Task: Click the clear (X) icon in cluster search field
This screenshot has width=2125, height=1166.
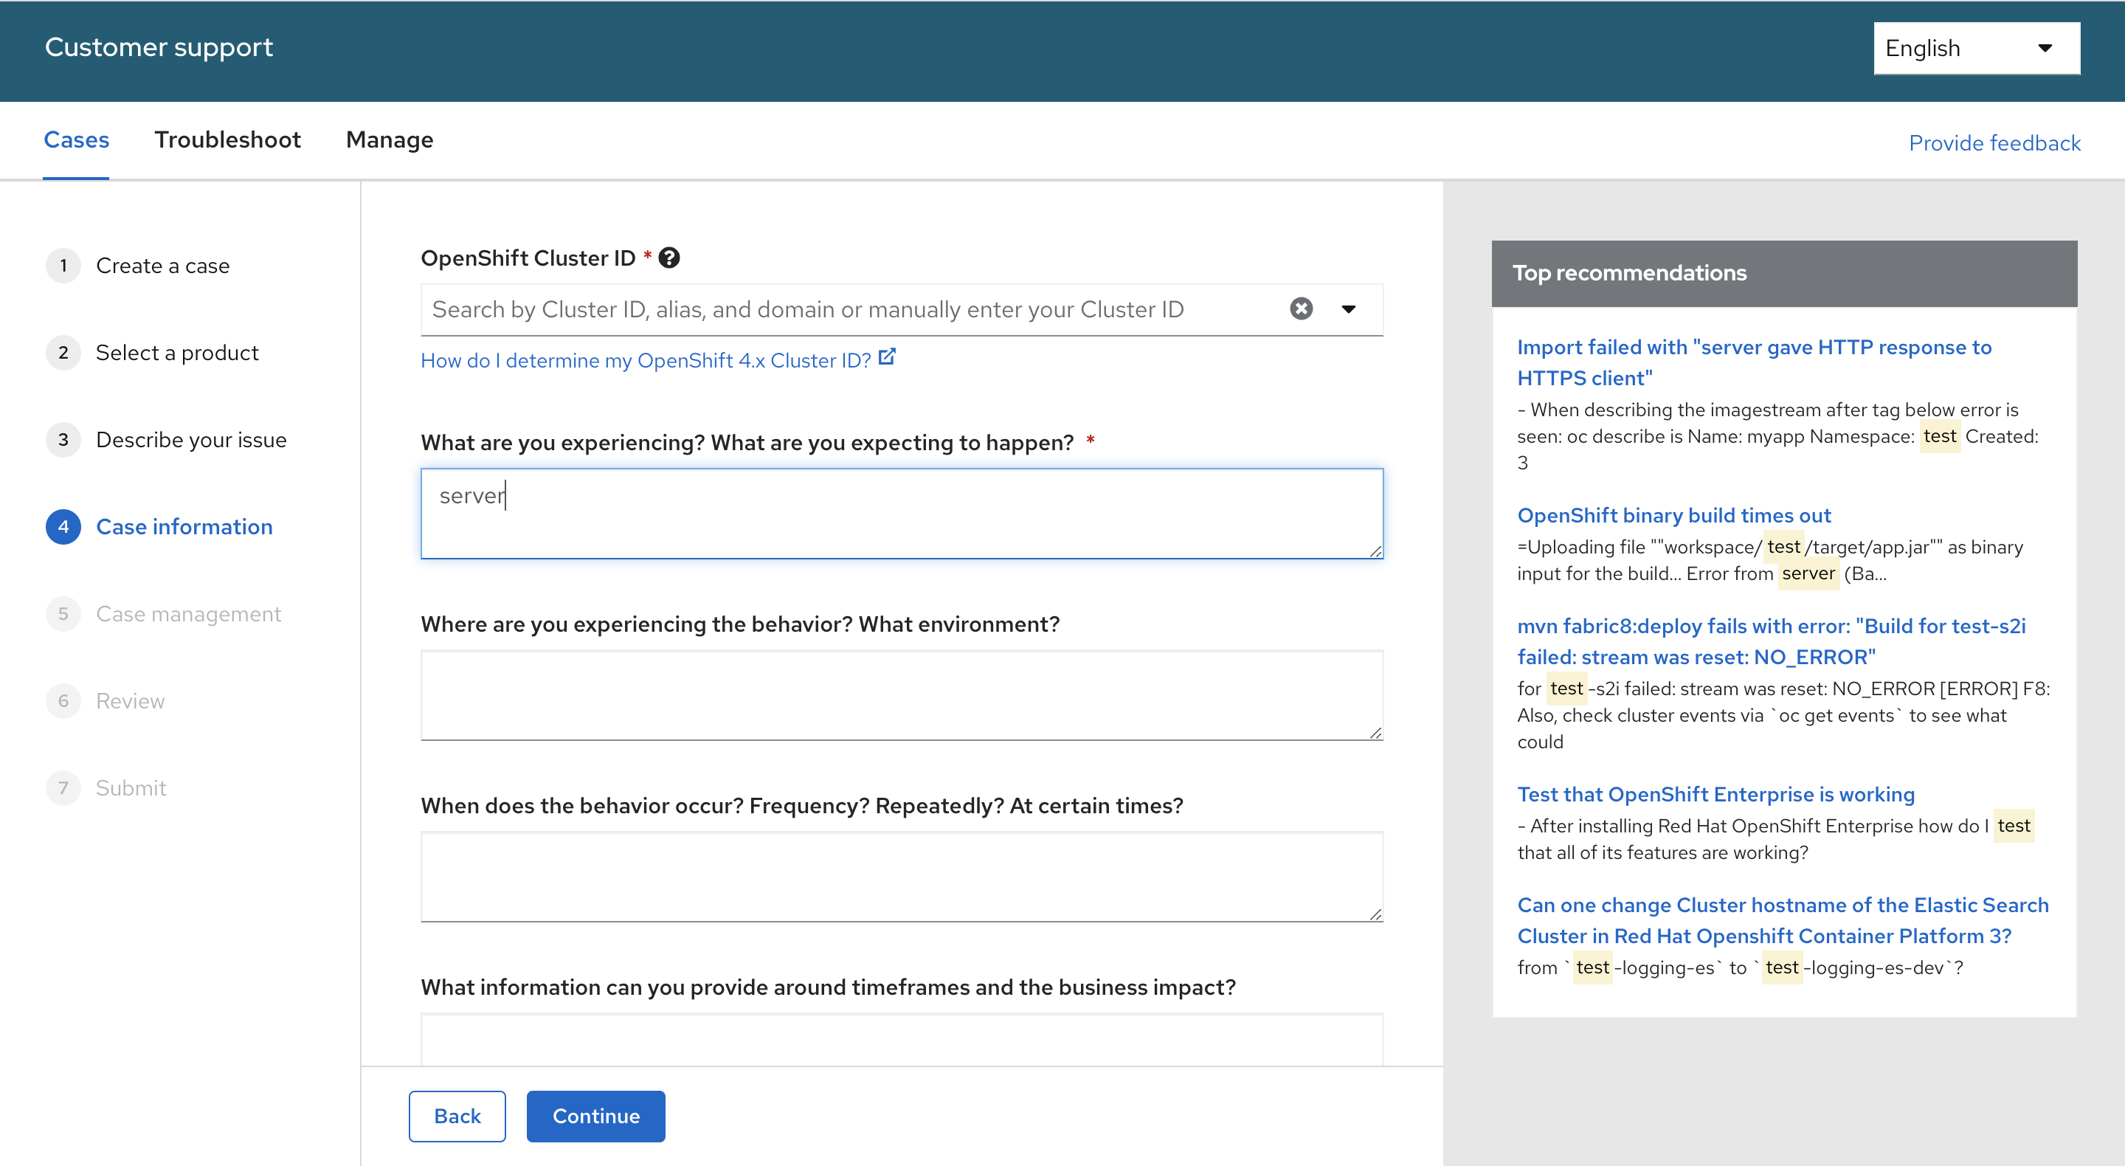Action: 1302,307
